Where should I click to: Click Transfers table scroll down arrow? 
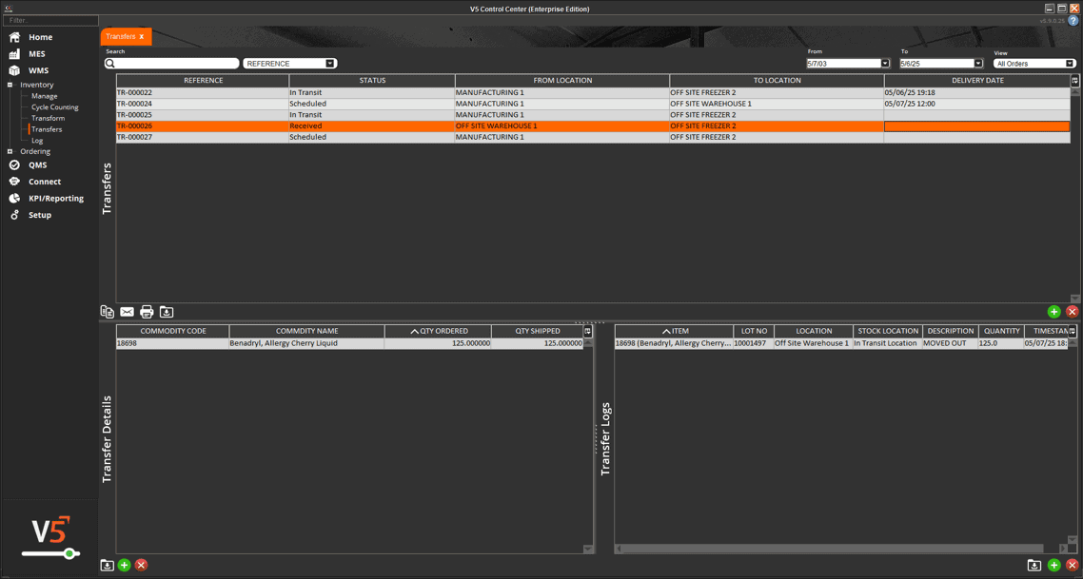click(1074, 299)
